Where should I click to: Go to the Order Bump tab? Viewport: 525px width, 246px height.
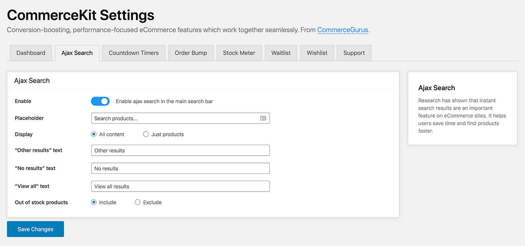coord(191,53)
